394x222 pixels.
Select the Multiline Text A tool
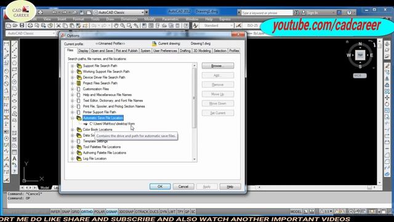tap(15, 158)
